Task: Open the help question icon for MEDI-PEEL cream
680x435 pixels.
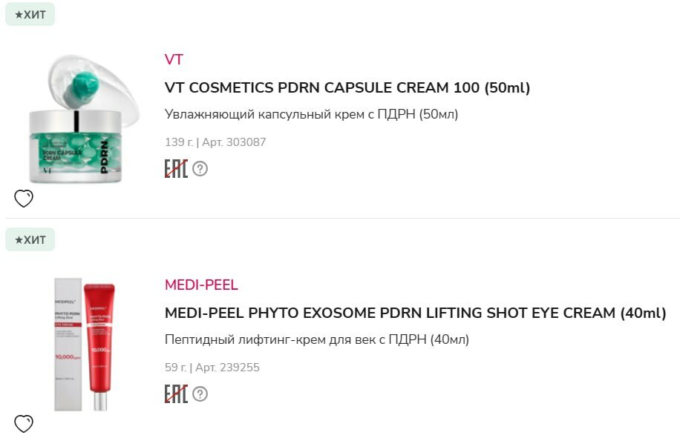Action: pyautogui.click(x=200, y=394)
